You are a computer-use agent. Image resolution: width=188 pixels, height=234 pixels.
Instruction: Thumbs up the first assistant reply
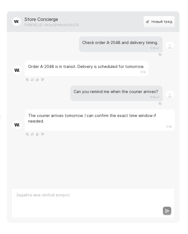[x=37, y=80]
